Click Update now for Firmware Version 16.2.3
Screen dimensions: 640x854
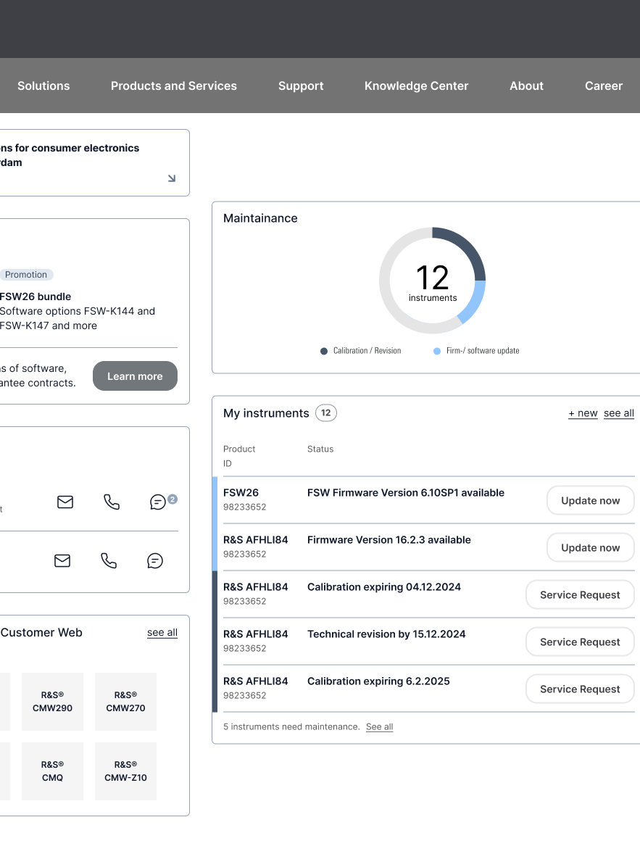(x=591, y=547)
